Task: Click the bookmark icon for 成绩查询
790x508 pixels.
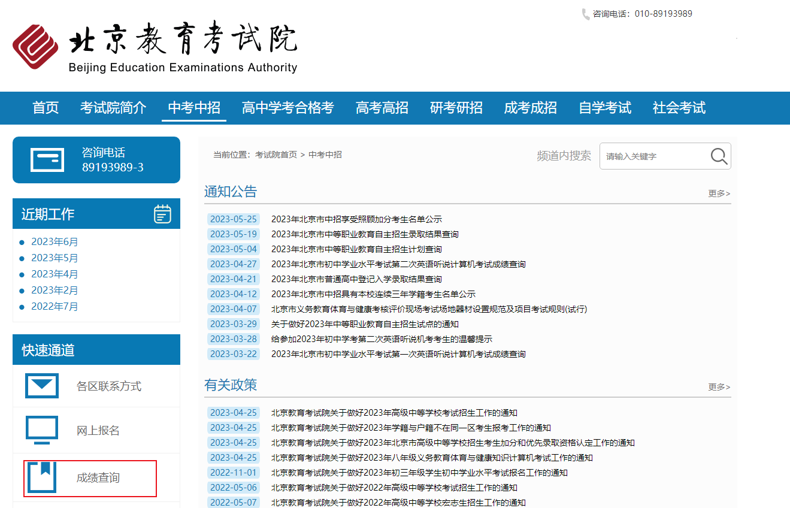Action: click(42, 477)
